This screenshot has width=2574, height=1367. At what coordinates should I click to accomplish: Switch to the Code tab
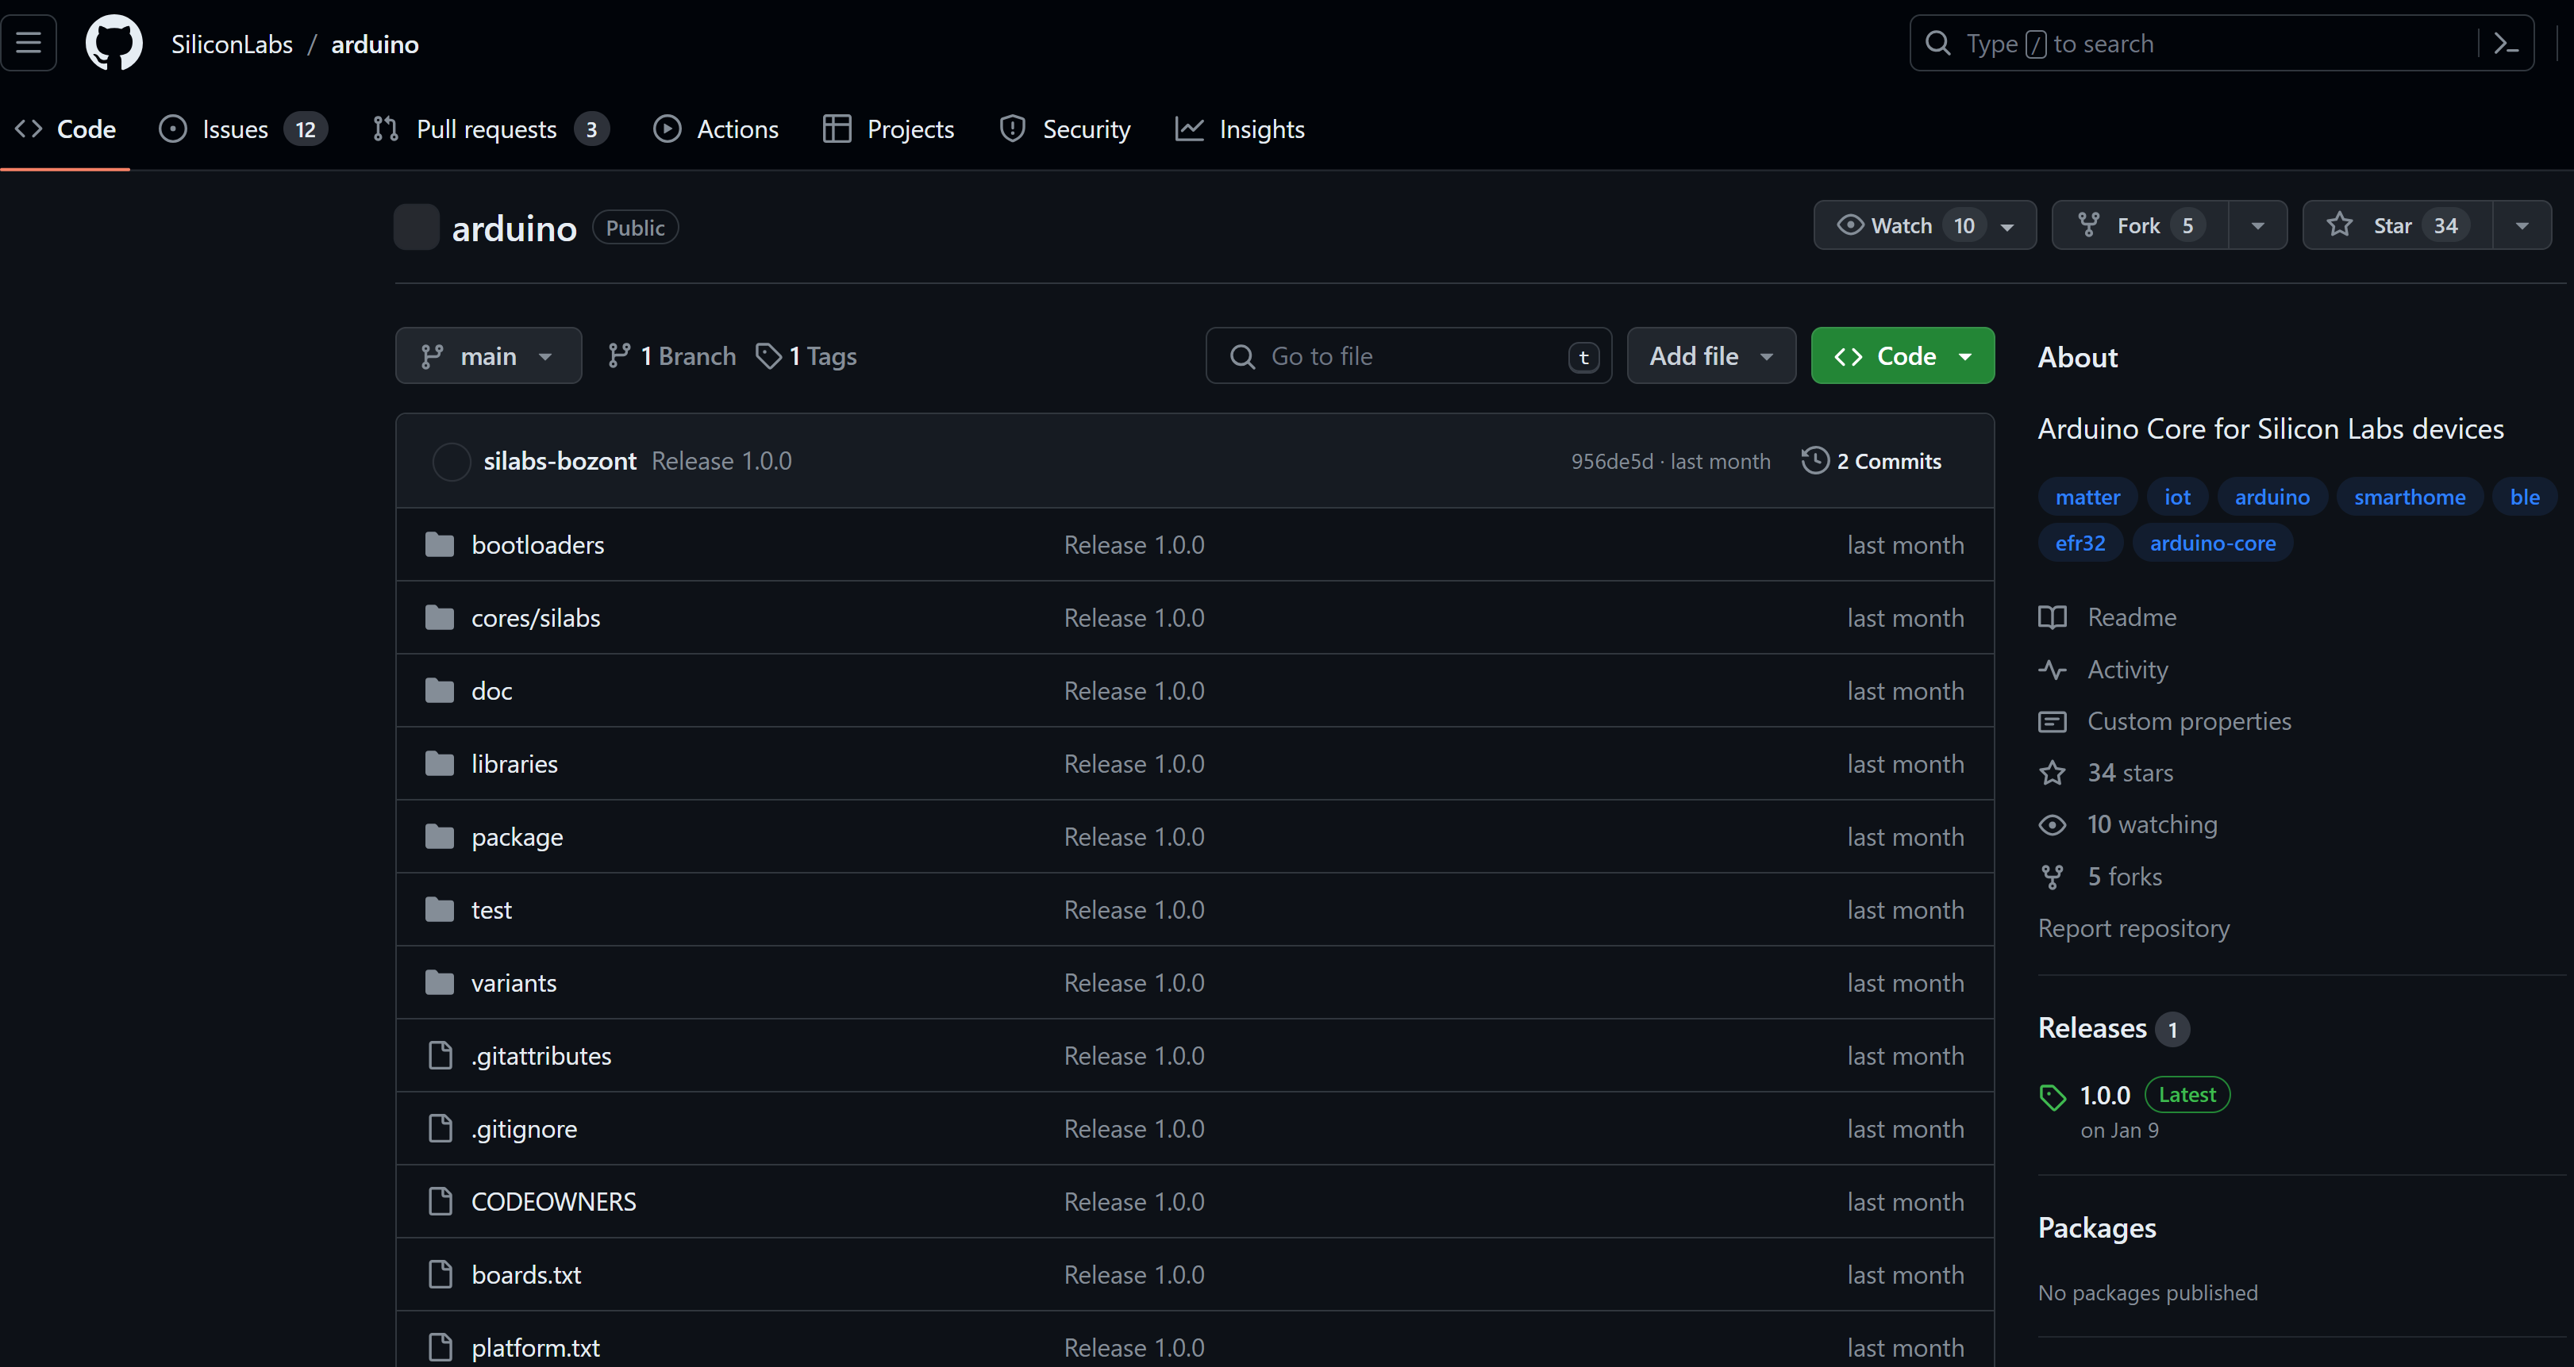[x=65, y=129]
